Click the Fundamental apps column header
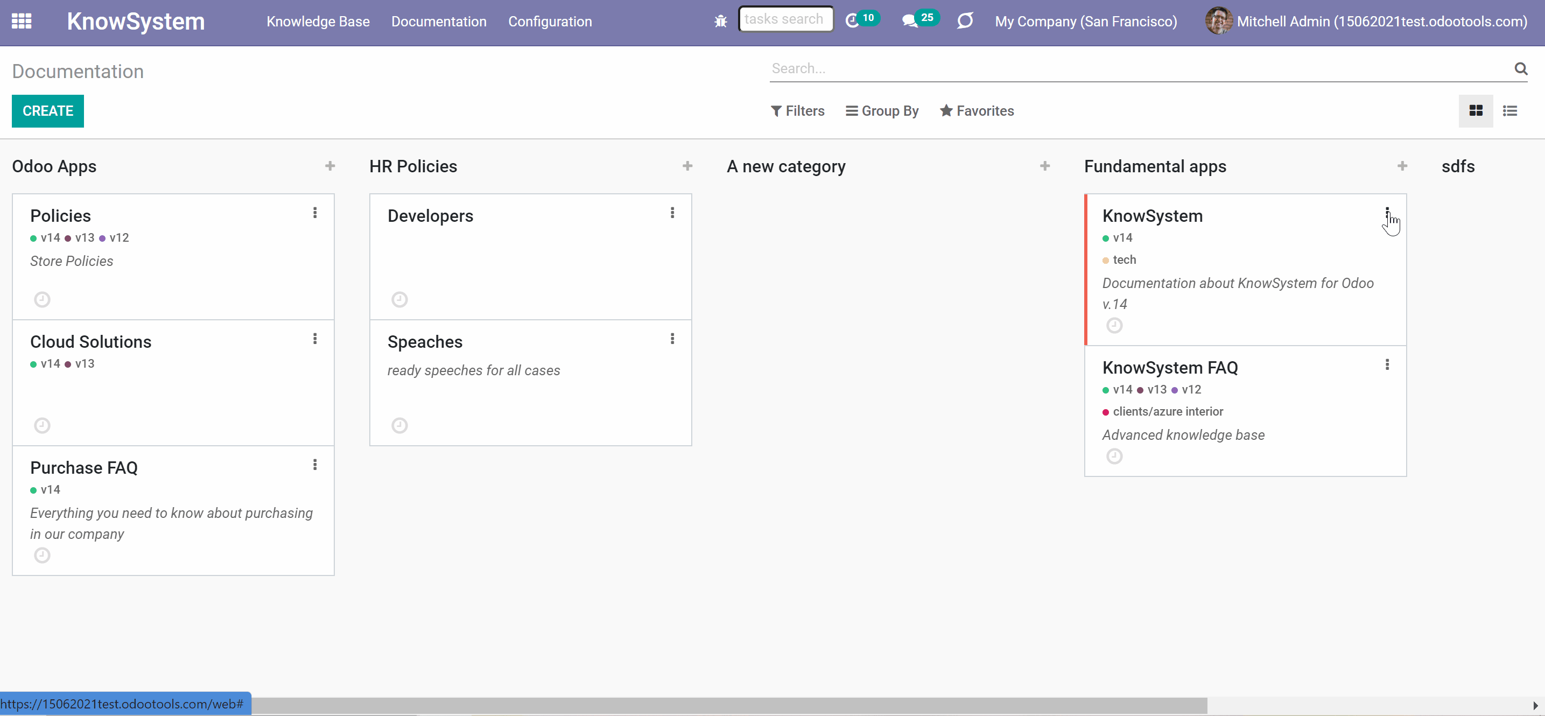Screen dimensions: 1545x716 point(1155,166)
